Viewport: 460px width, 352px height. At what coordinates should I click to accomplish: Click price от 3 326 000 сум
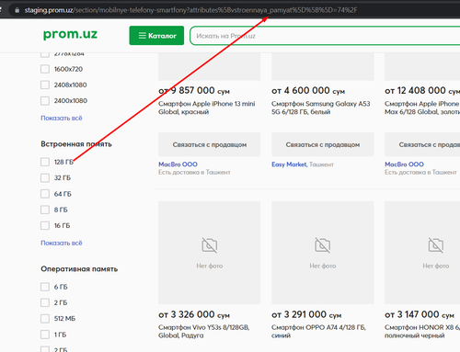[x=194, y=314]
